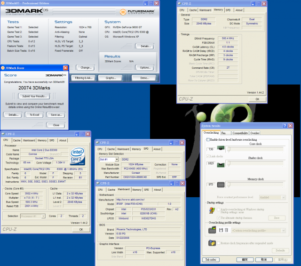Click OK in the CPU-Z Memory window
This screenshot has height=266, width=301.
(257, 99)
